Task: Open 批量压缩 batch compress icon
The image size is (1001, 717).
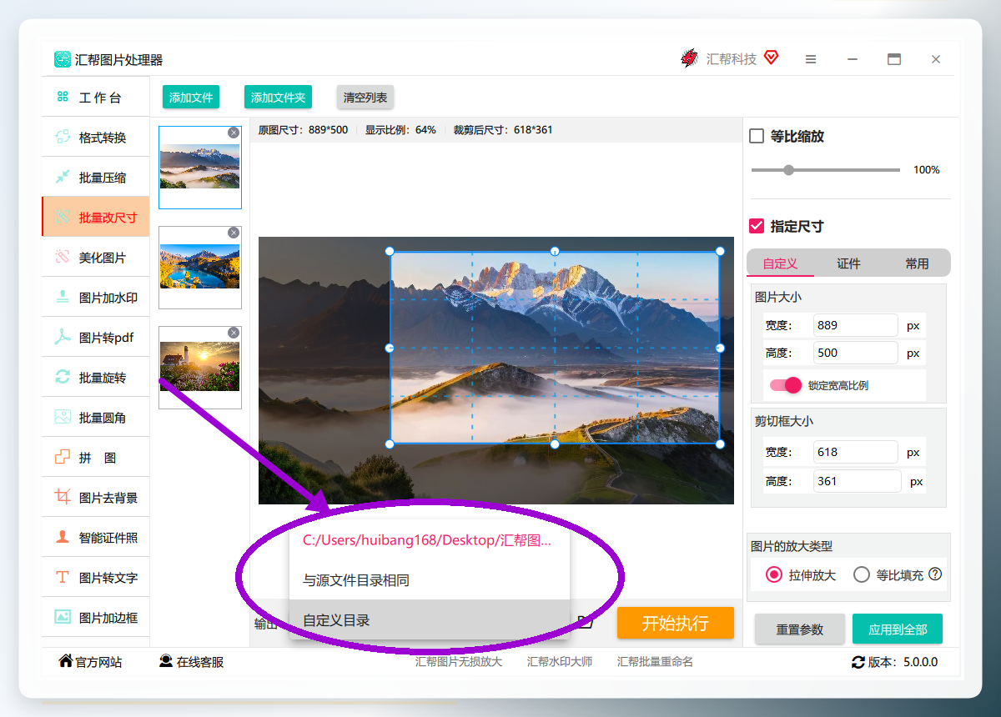Action: (63, 177)
